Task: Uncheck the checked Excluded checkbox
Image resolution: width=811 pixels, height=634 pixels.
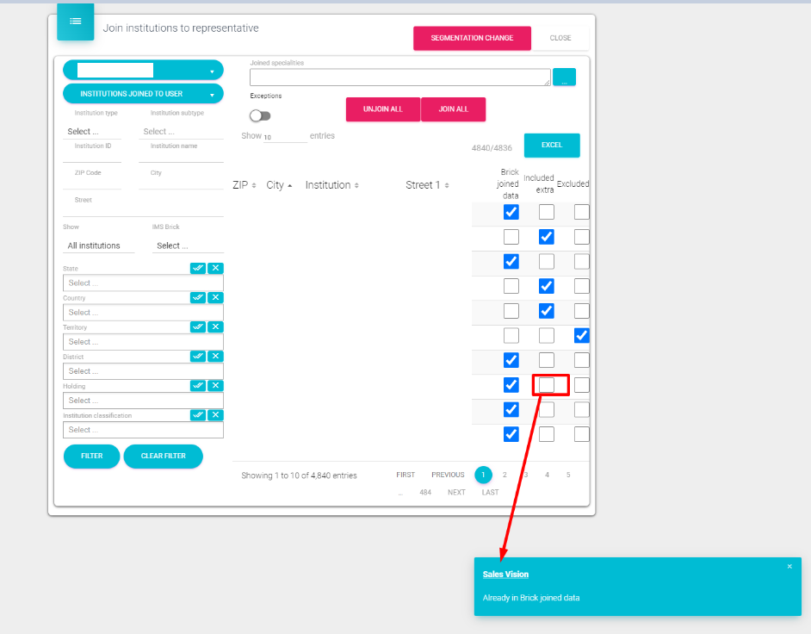Action: 582,335
